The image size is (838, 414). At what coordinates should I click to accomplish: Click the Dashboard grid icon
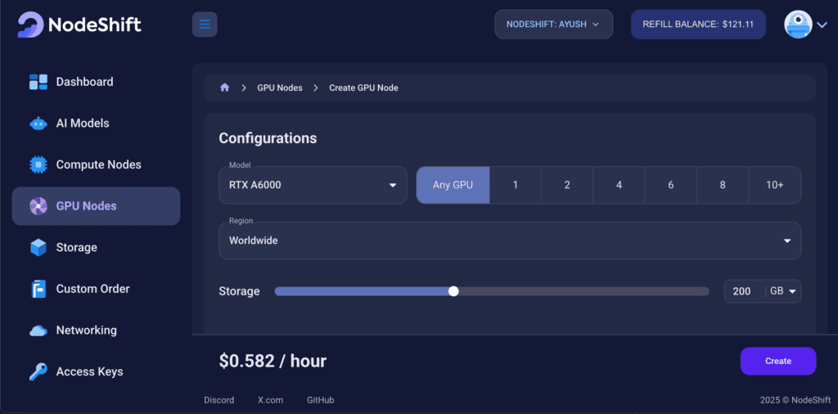[38, 82]
